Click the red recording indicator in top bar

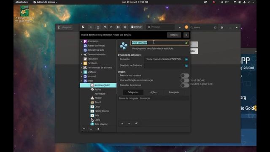pos(214,2)
